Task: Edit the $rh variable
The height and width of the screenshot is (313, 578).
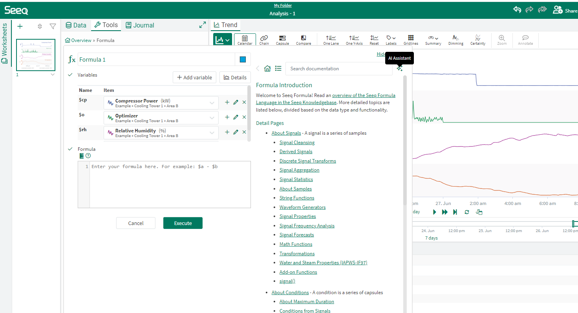Action: (x=236, y=132)
